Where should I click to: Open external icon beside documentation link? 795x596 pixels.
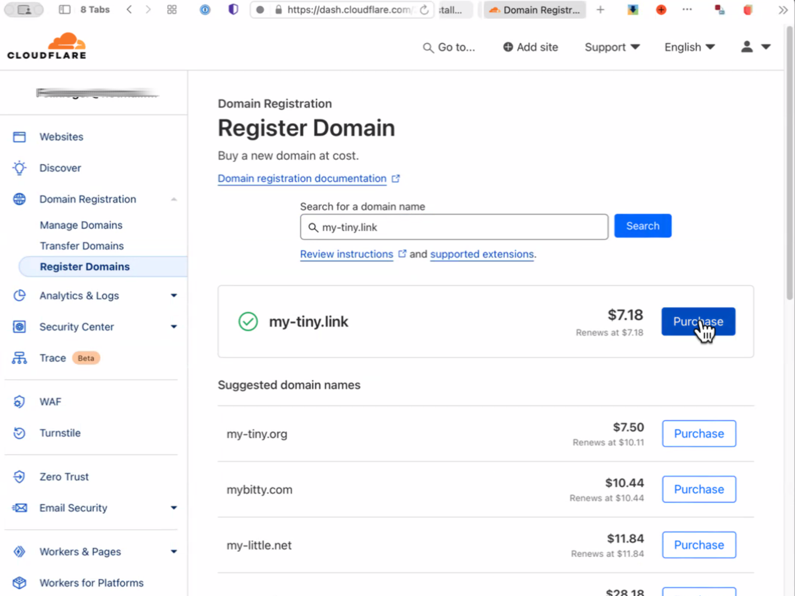coord(396,179)
